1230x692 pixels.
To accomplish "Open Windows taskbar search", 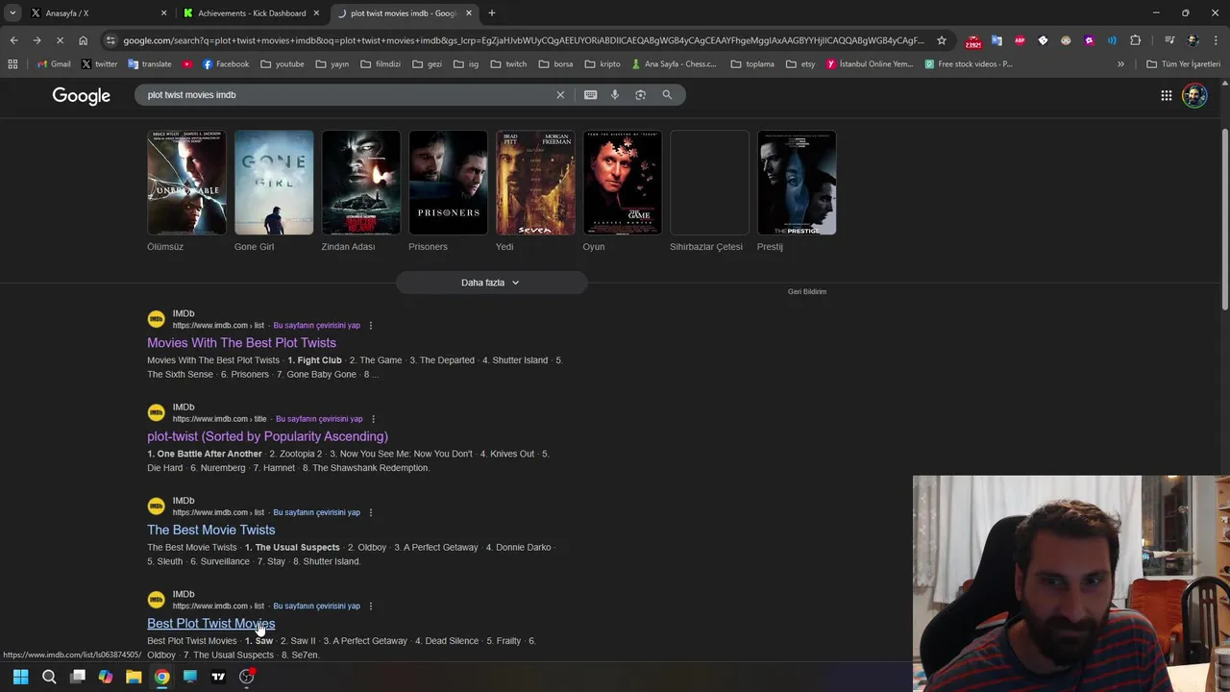I will pyautogui.click(x=49, y=677).
